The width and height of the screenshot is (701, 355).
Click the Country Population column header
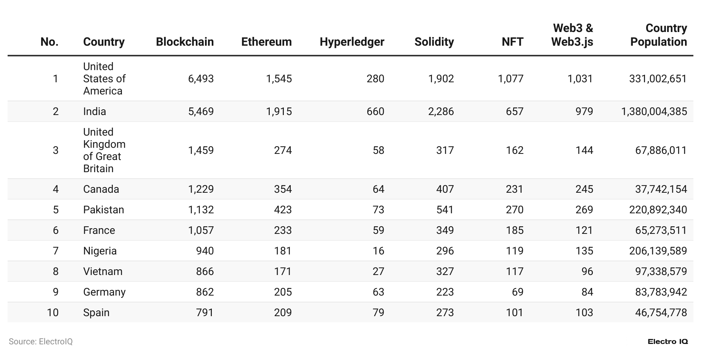coord(658,35)
